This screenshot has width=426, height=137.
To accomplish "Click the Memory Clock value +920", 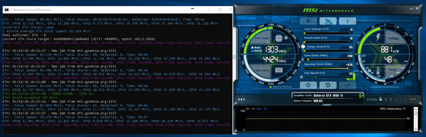I will pos(349,64).
